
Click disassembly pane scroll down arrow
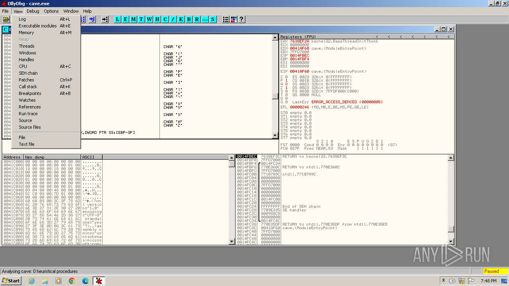tap(275, 135)
